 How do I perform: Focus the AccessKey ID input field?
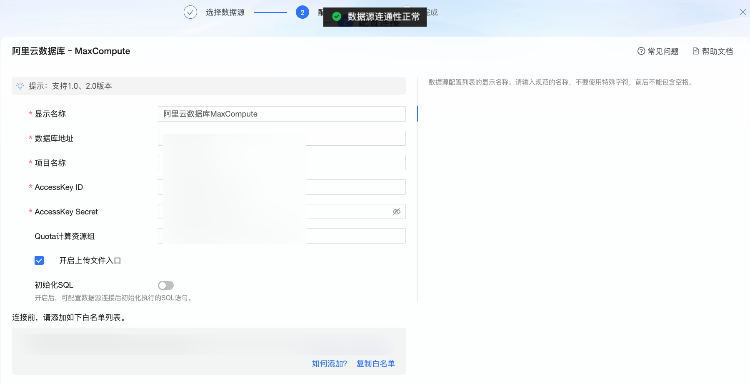coord(282,187)
